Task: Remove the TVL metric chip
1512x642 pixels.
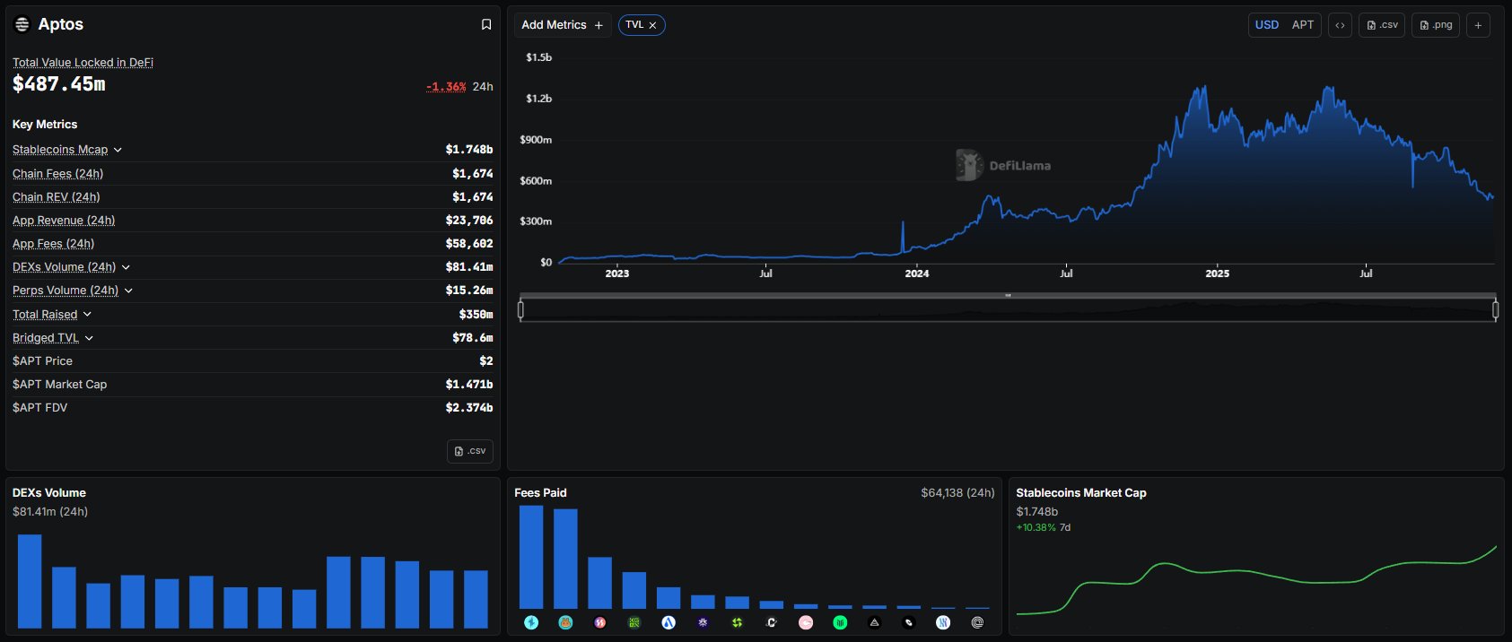Action: tap(652, 25)
